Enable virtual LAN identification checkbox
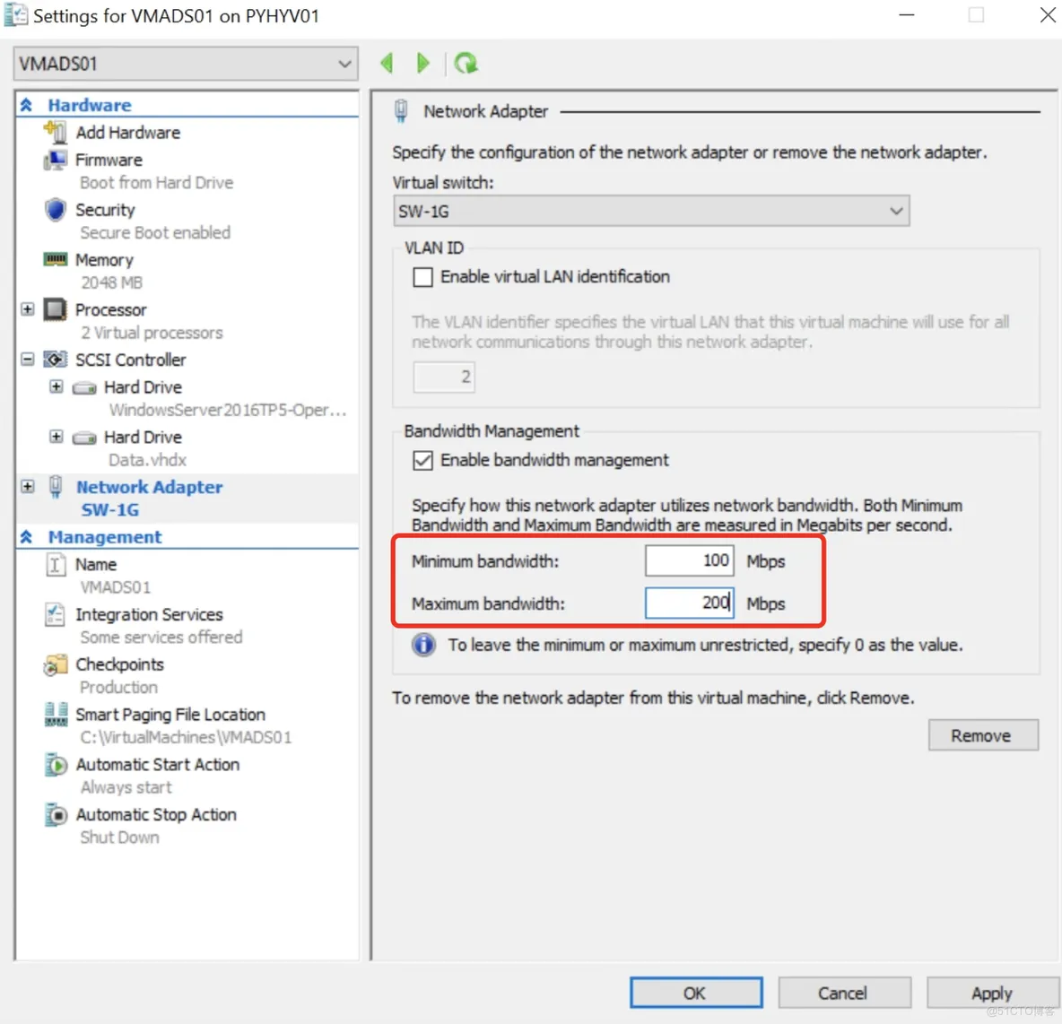This screenshot has width=1062, height=1024. 422,277
